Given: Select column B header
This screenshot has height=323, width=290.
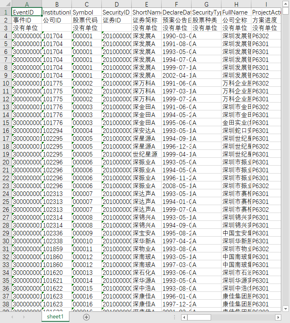Looking at the screenshot, I should point(57,4).
